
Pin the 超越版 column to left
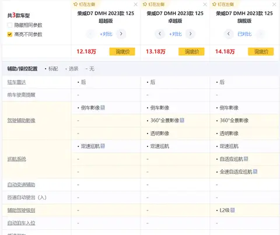(84, 4)
